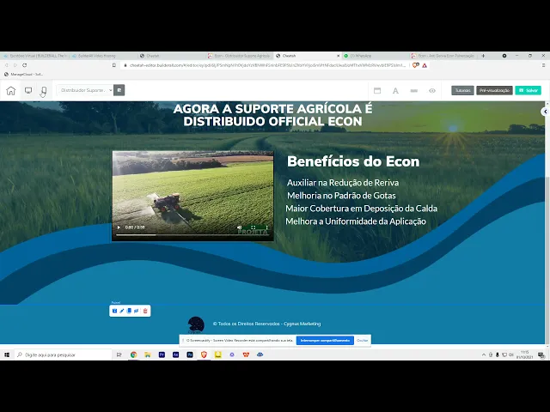Click the fourth blue icon in the panel toolbar

(x=137, y=311)
